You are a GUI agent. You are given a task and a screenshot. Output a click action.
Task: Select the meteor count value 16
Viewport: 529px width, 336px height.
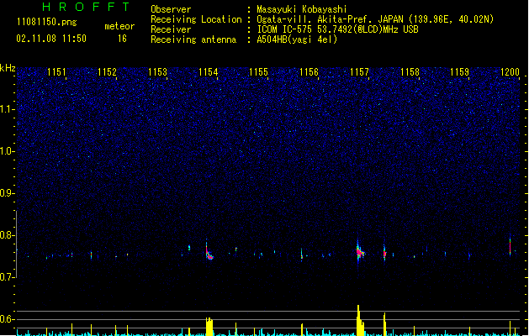point(122,39)
